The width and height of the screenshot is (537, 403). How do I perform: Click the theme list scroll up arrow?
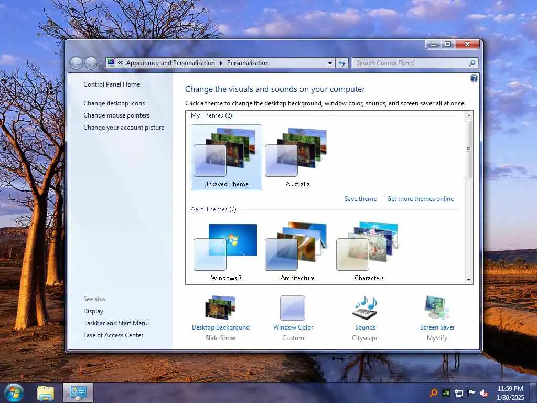(469, 115)
